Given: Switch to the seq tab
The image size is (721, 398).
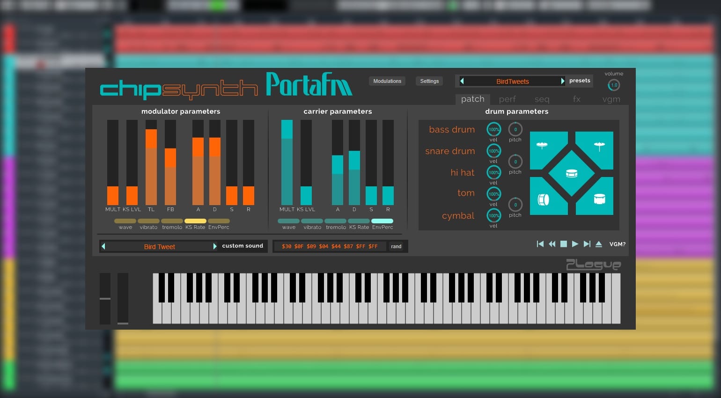Looking at the screenshot, I should [x=542, y=99].
